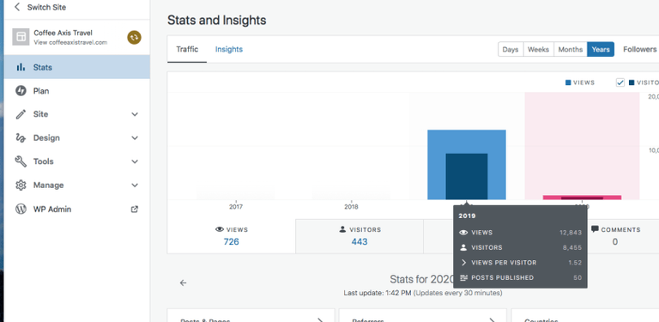The image size is (659, 322).
Task: Click the Visitors count 443
Action: (x=360, y=241)
